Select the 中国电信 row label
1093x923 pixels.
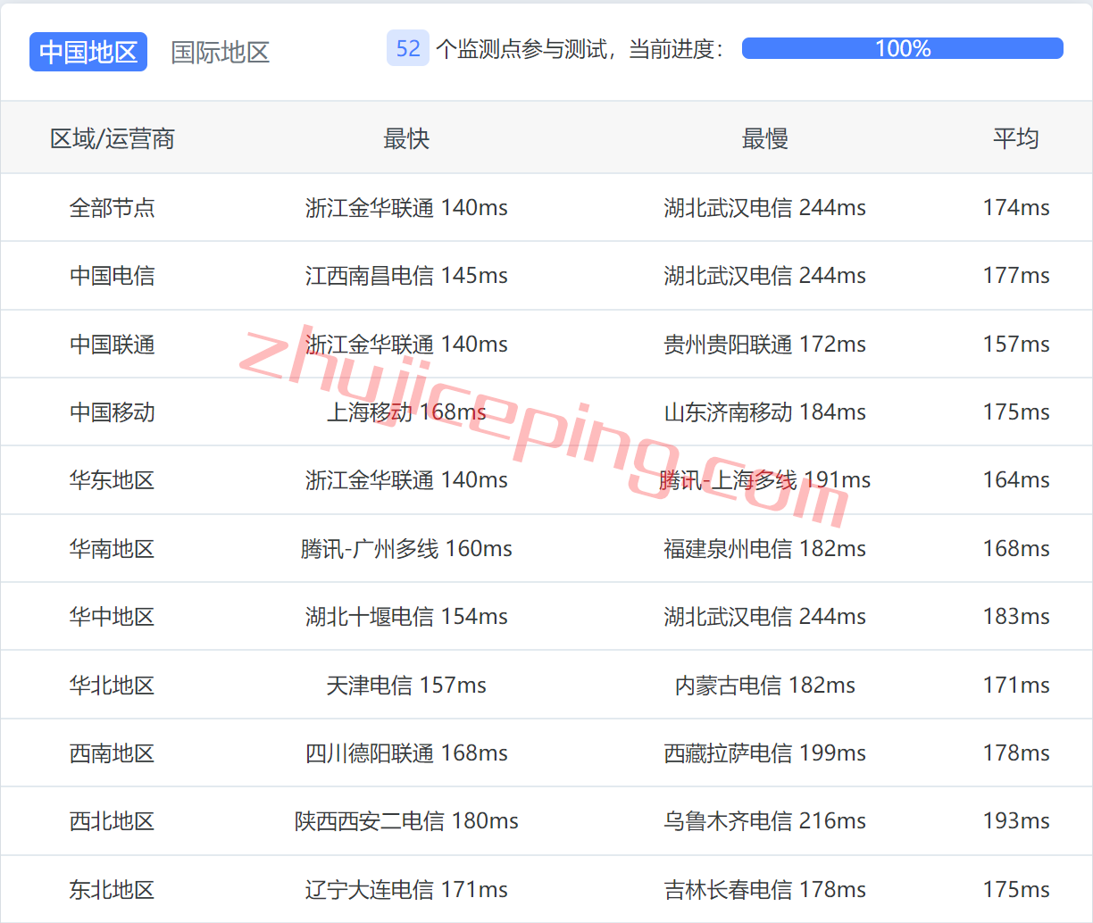coord(113,275)
